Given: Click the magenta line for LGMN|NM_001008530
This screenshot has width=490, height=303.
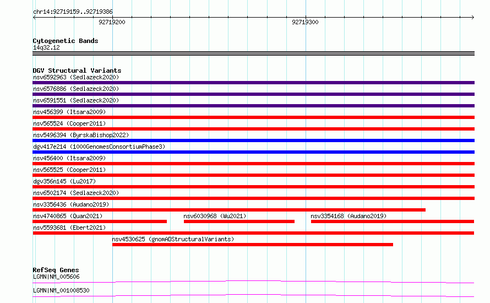Looking at the screenshot, I should tap(253, 295).
